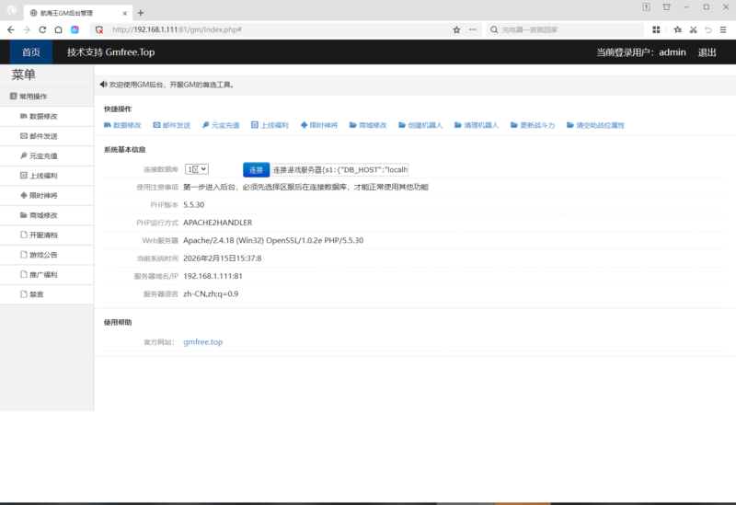Screen dimensions: 736x505
Task: Open the four-square apps grid icon
Action: 656,29
